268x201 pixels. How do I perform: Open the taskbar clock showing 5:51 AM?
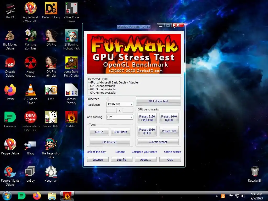(256, 196)
